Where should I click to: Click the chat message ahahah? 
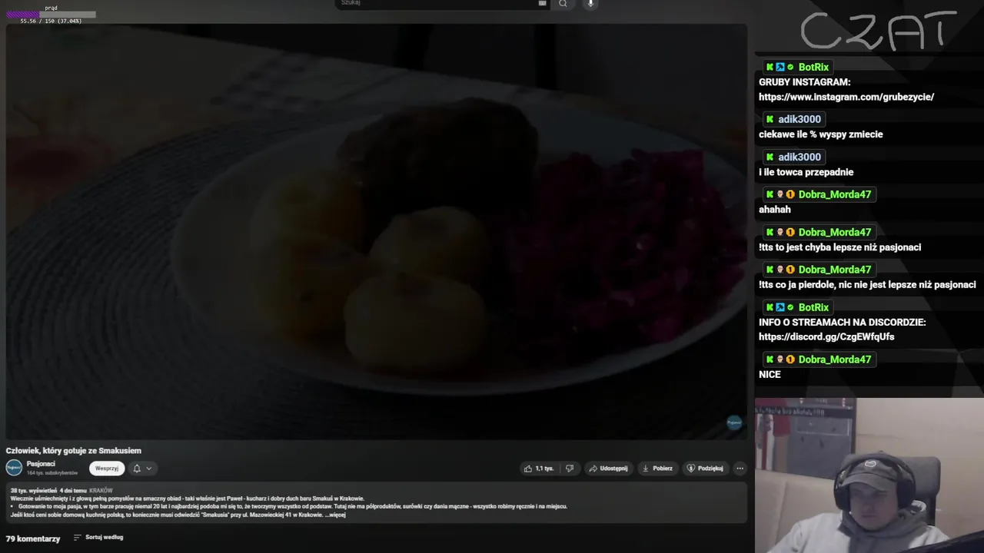click(x=775, y=210)
